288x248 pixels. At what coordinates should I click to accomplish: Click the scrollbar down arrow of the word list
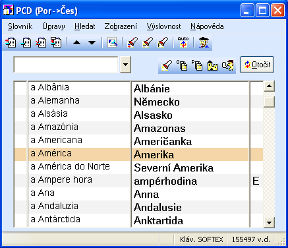pos(269,222)
